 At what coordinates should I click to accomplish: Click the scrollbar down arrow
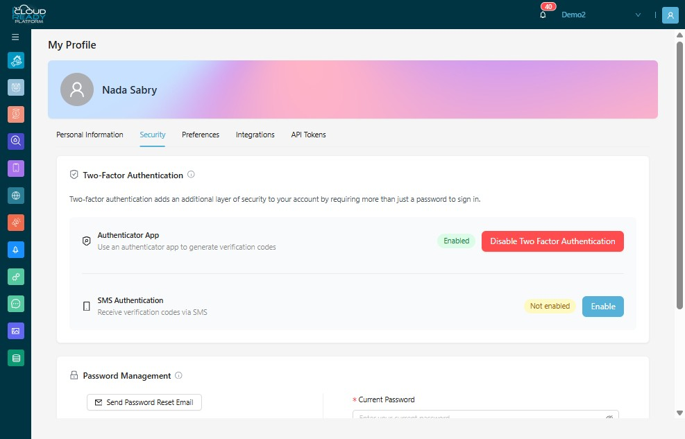(x=679, y=413)
